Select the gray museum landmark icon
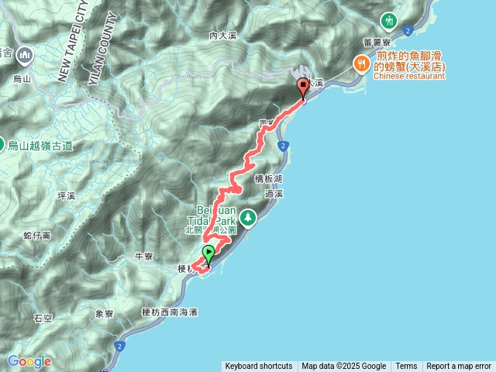This screenshot has height=372, width=496. coord(26,56)
